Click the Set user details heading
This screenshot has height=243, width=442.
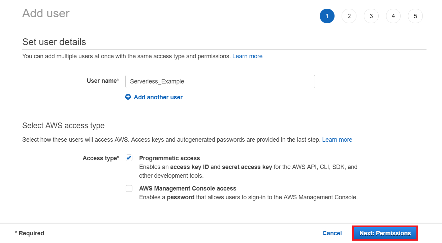(x=54, y=42)
